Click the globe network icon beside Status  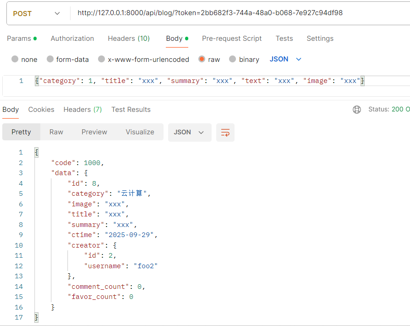point(357,110)
